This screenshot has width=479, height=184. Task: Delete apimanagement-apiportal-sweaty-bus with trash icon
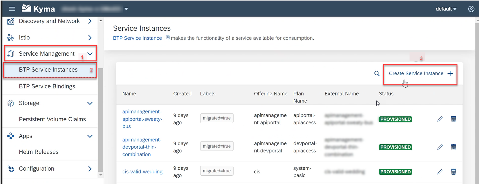click(x=453, y=119)
